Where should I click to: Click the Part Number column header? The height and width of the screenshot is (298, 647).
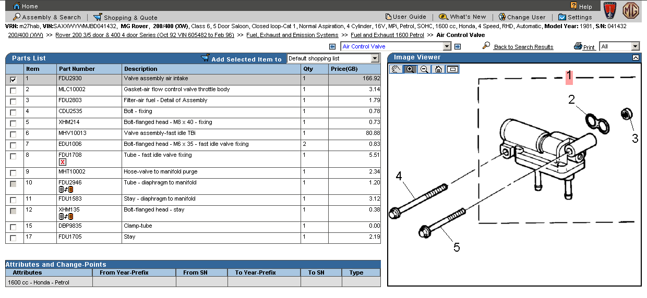click(89, 68)
